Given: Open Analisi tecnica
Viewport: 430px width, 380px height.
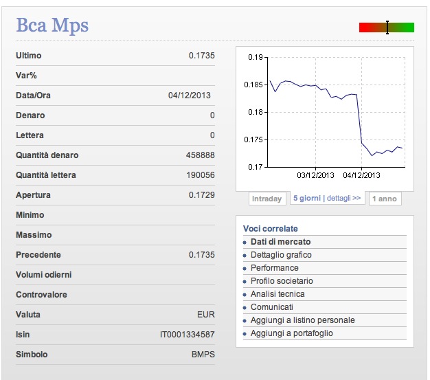Looking at the screenshot, I should tap(278, 294).
